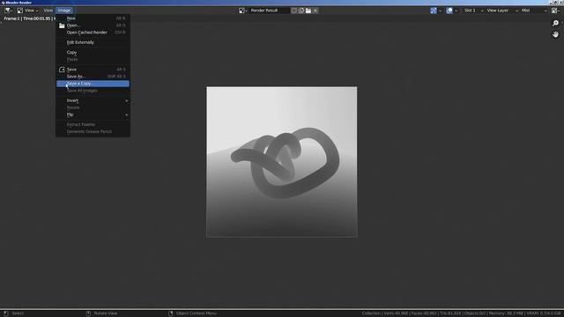Click the zoom magnifier gizmo
The width and height of the screenshot is (564, 317).
555,24
